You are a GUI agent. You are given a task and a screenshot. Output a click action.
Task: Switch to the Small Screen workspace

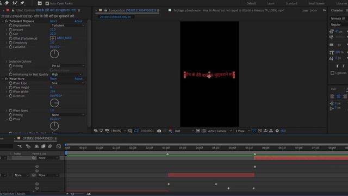click(316, 3)
